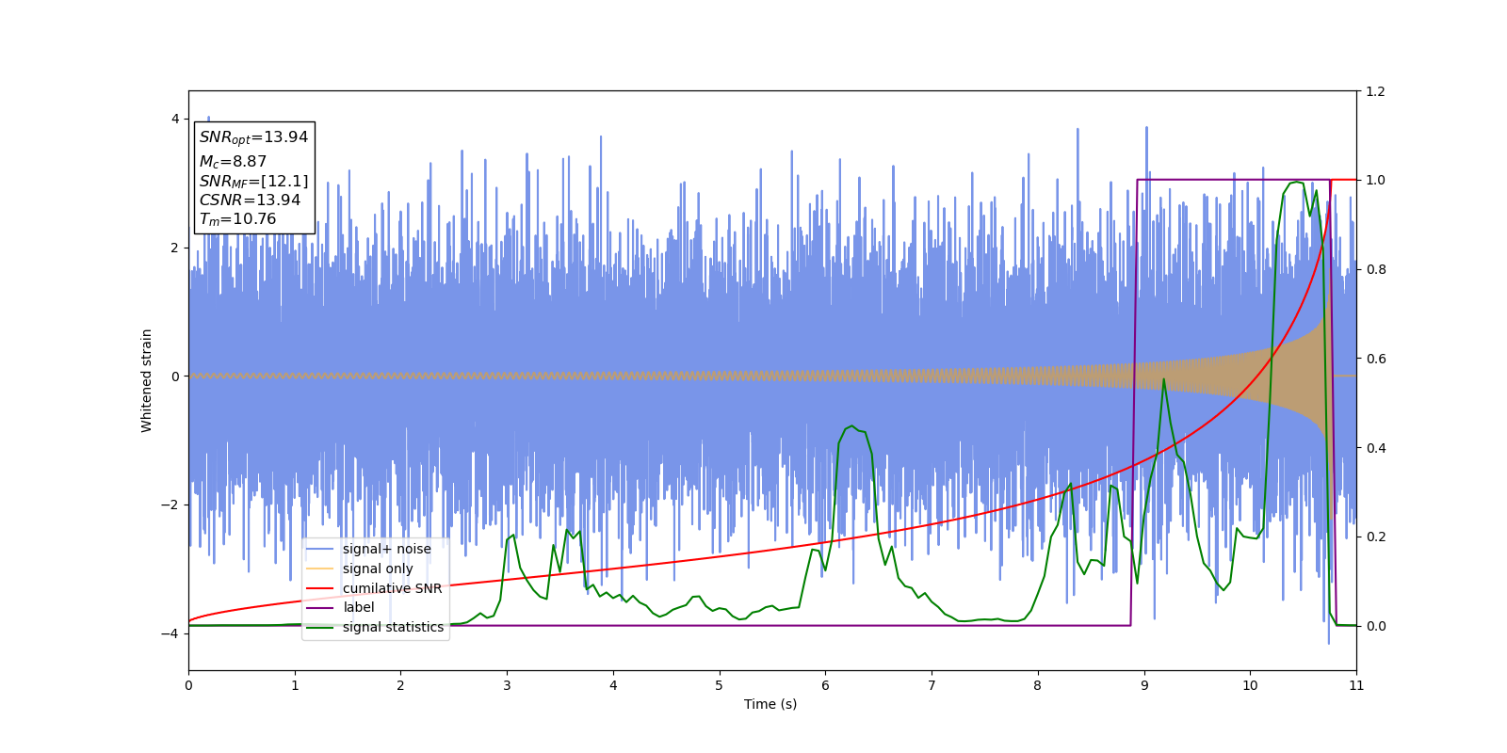This screenshot has height=753, width=1507.
Task: Click x-axis tick label 6
Action: pos(825,685)
